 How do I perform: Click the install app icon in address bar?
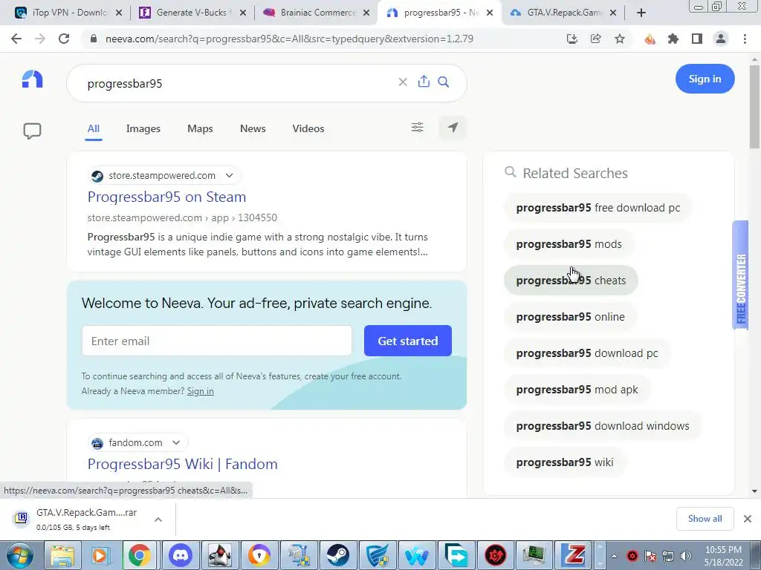pyautogui.click(x=571, y=39)
